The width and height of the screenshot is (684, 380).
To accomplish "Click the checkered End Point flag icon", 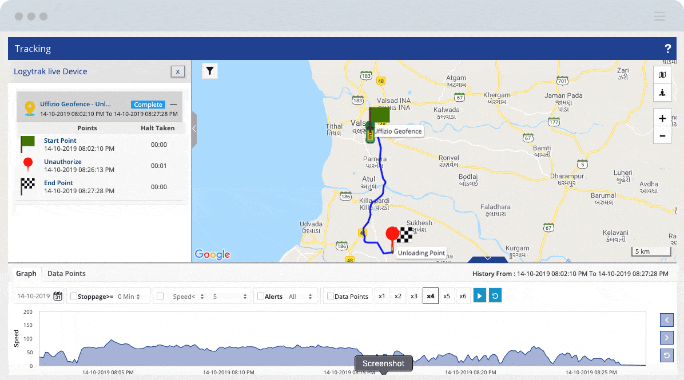I will coord(27,186).
